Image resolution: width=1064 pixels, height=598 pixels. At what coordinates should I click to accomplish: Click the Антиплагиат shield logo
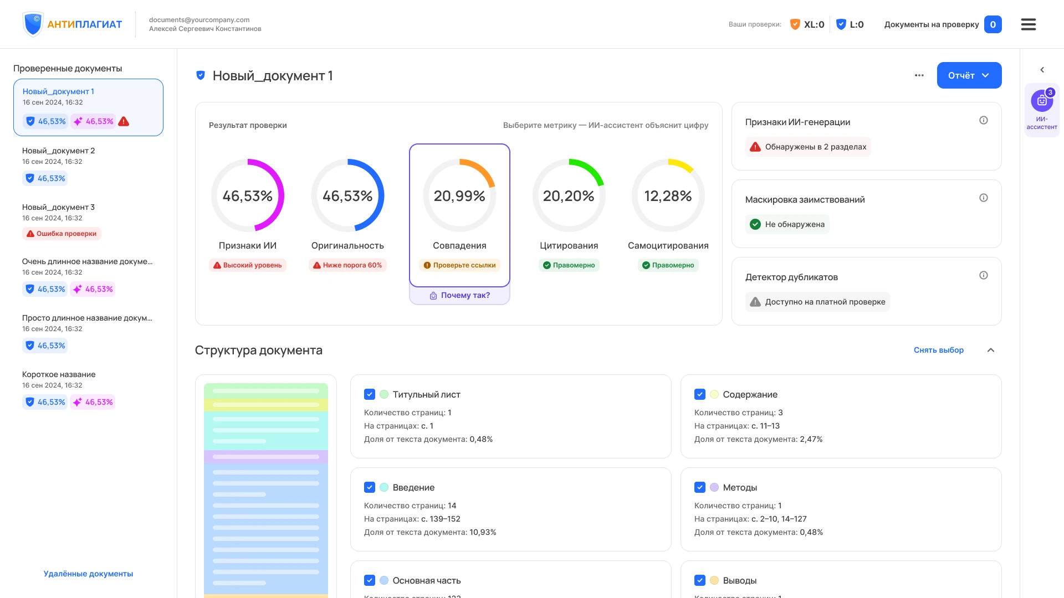(33, 24)
